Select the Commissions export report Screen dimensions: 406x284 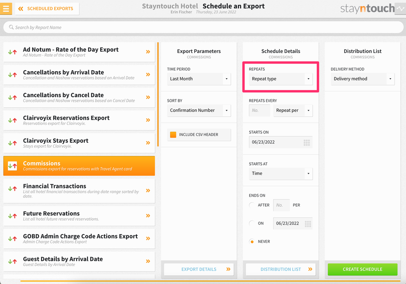(x=79, y=166)
